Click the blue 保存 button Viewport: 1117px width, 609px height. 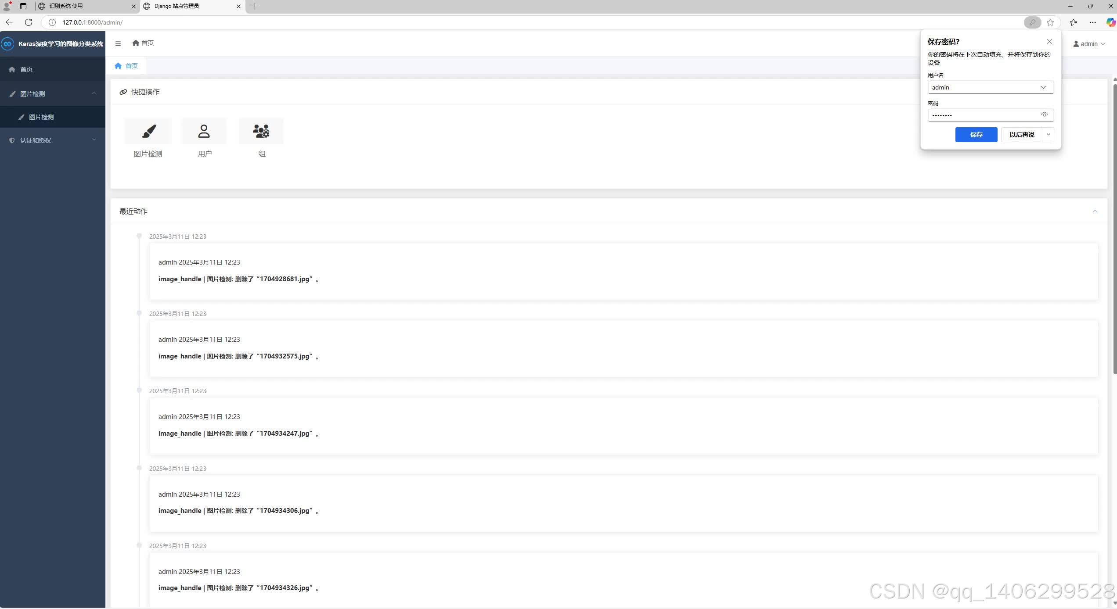[x=976, y=135]
